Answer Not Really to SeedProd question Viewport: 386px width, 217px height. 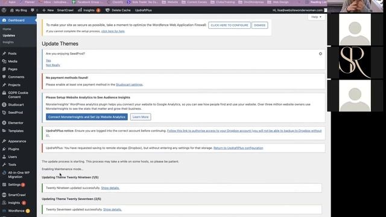pos(53,65)
